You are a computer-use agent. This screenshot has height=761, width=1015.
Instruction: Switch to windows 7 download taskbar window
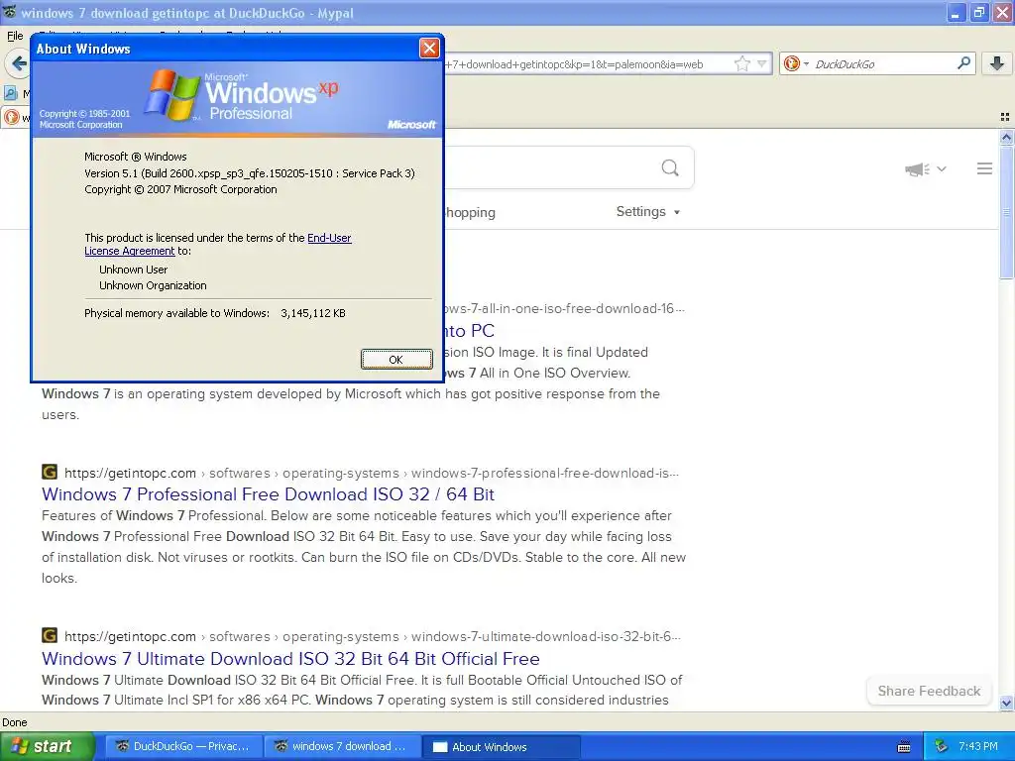point(342,746)
